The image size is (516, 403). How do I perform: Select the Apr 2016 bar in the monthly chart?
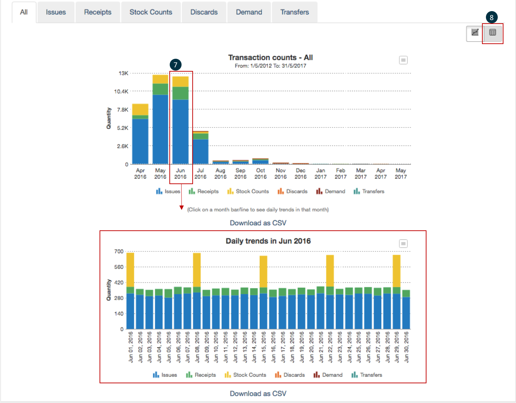pos(140,134)
